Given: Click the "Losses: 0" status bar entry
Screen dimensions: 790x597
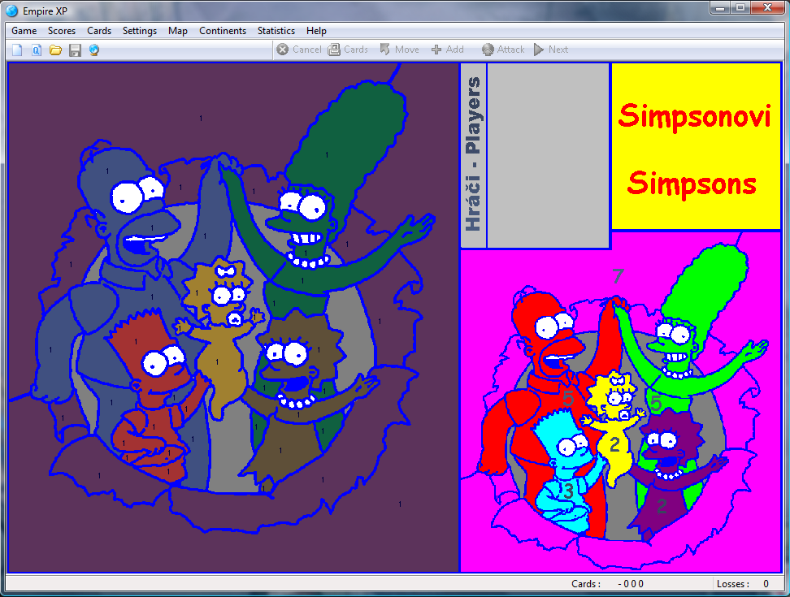Looking at the screenshot, I should (743, 584).
